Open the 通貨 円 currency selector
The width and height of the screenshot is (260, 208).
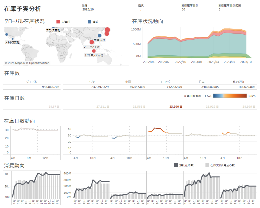pyautogui.click(x=140, y=10)
